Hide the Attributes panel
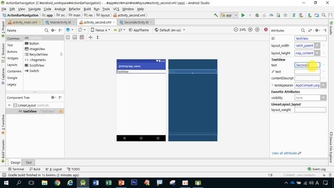The width and height of the screenshot is (334, 188). tap(325, 30)
